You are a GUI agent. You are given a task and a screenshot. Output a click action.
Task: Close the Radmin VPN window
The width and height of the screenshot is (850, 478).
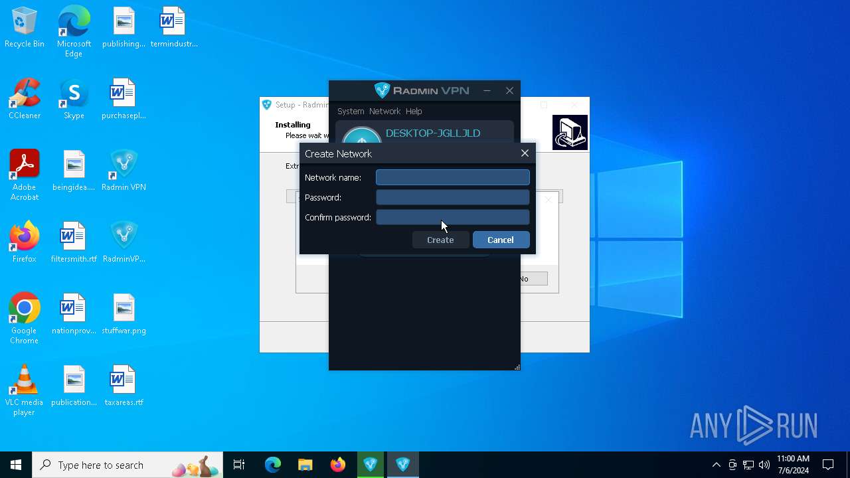coord(509,90)
